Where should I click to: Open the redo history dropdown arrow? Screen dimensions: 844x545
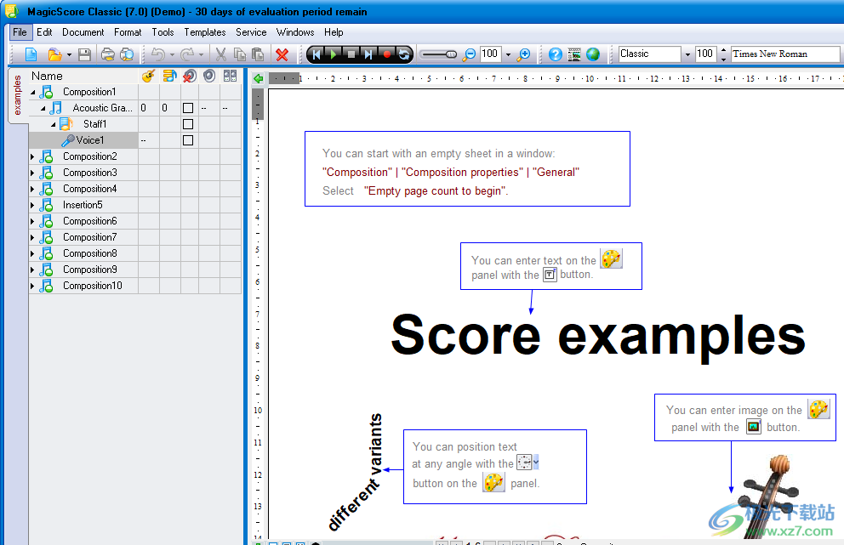point(202,55)
